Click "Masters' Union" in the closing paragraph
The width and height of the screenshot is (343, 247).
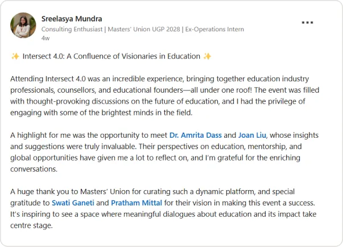(97, 192)
